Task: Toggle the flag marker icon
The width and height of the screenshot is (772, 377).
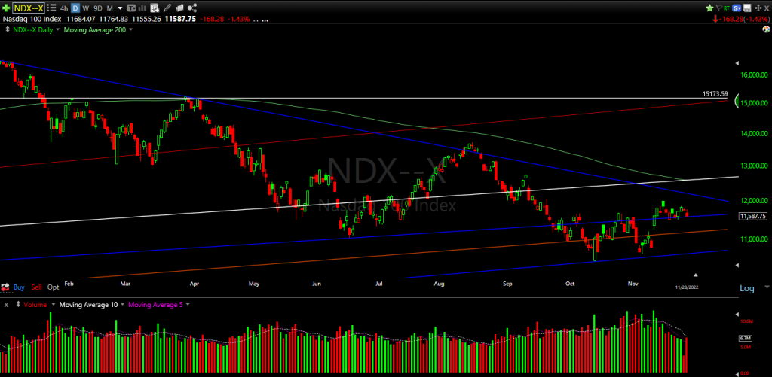Action: [x=718, y=8]
